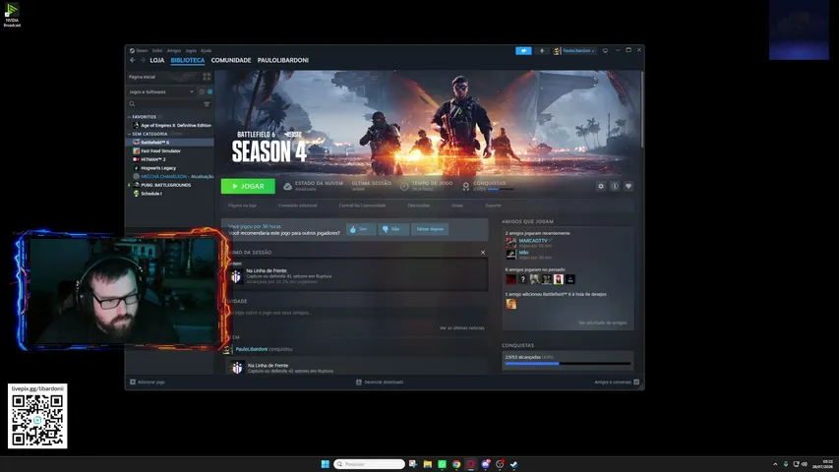The height and width of the screenshot is (472, 839).
Task: Click Ver atividade de amigos link
Action: [602, 323]
